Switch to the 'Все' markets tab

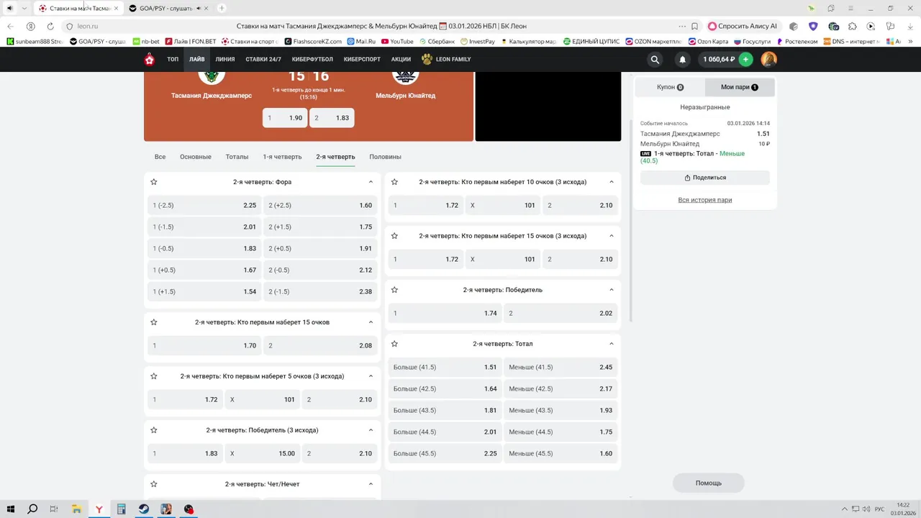point(160,157)
